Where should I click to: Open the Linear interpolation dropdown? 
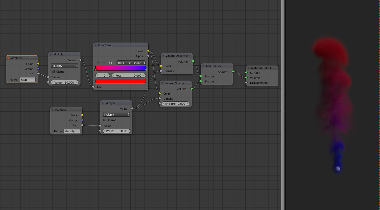pos(139,63)
